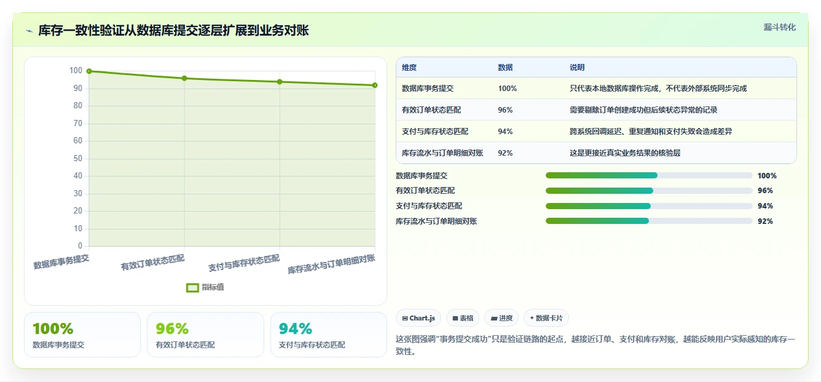Click the 数据库事务提交 table cell
The height and width of the screenshot is (382, 821).
[428, 89]
